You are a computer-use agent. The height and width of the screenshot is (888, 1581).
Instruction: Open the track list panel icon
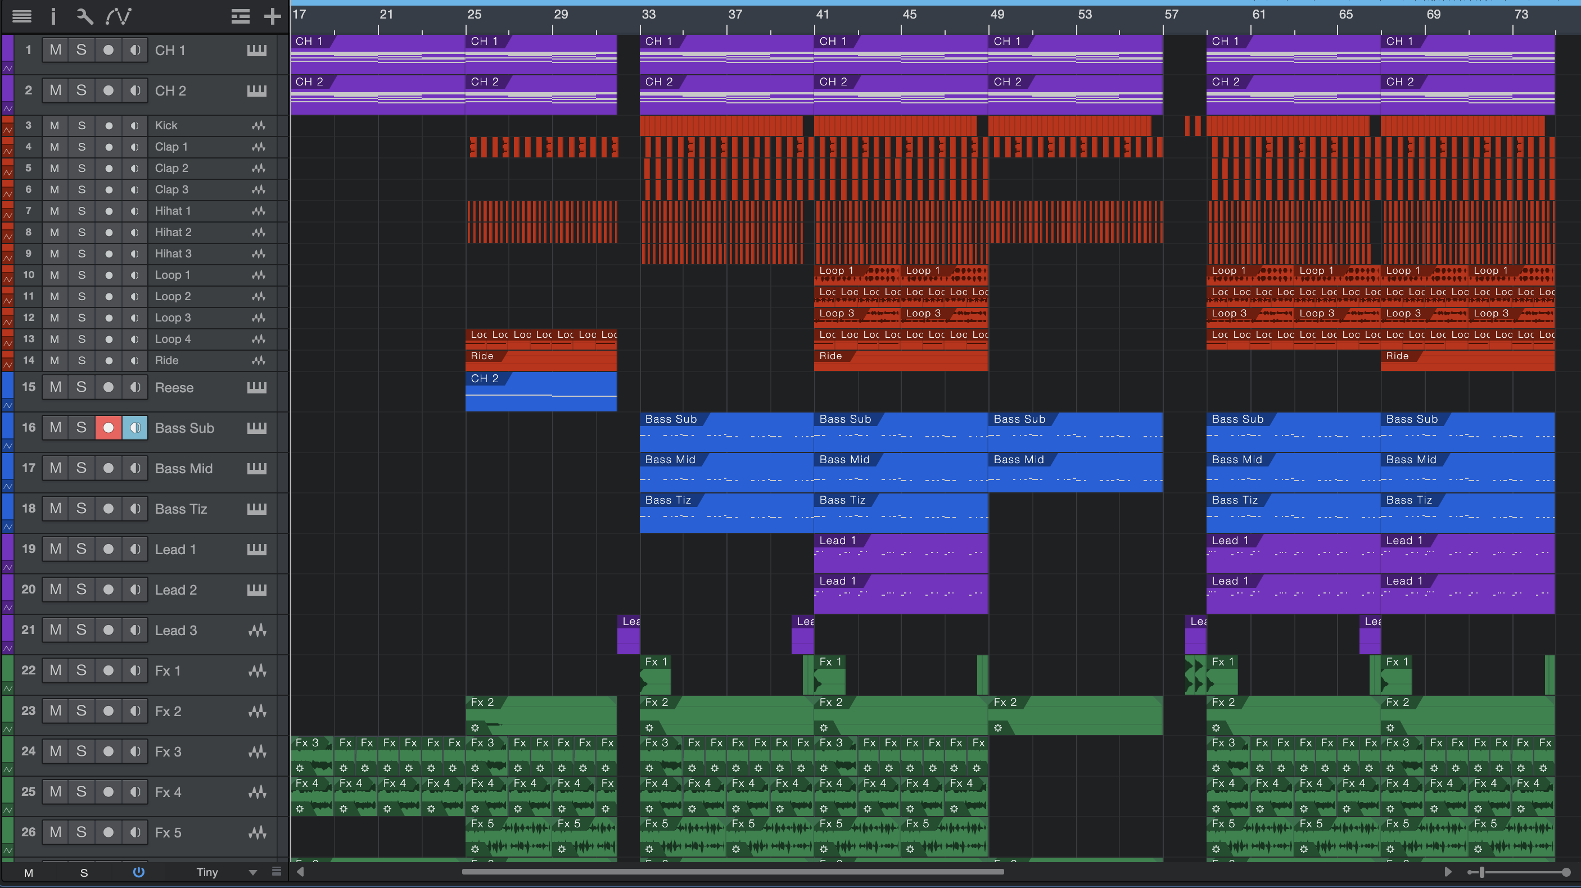point(21,16)
